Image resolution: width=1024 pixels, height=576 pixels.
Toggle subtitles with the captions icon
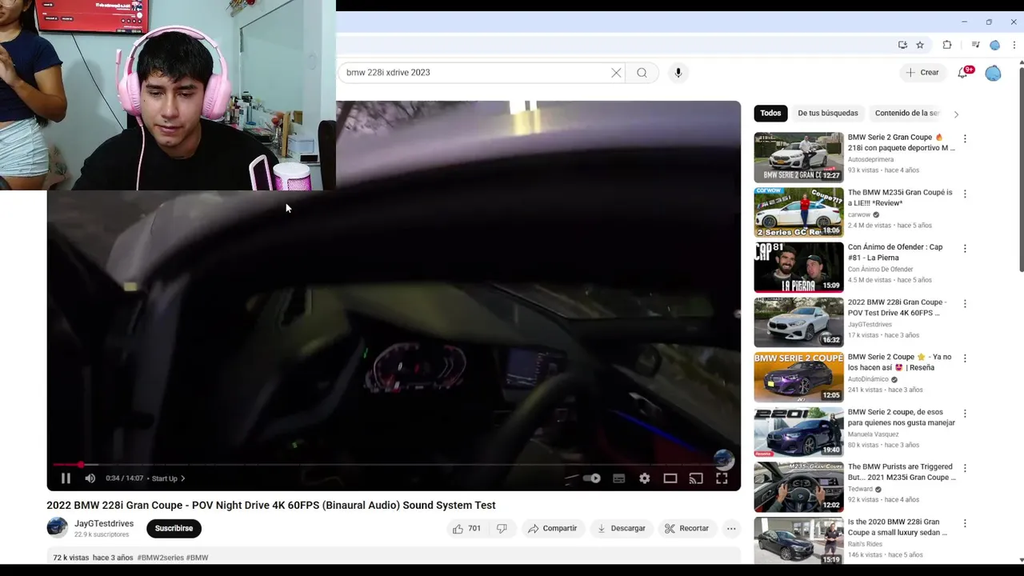pos(618,478)
